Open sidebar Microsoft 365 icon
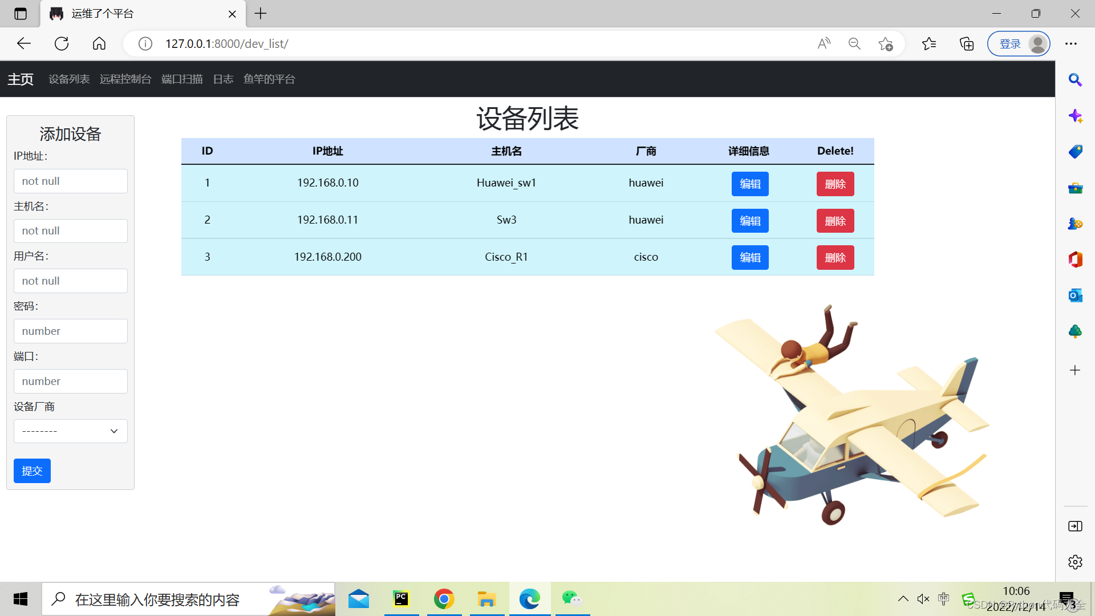This screenshot has height=616, width=1095. pos(1075,260)
